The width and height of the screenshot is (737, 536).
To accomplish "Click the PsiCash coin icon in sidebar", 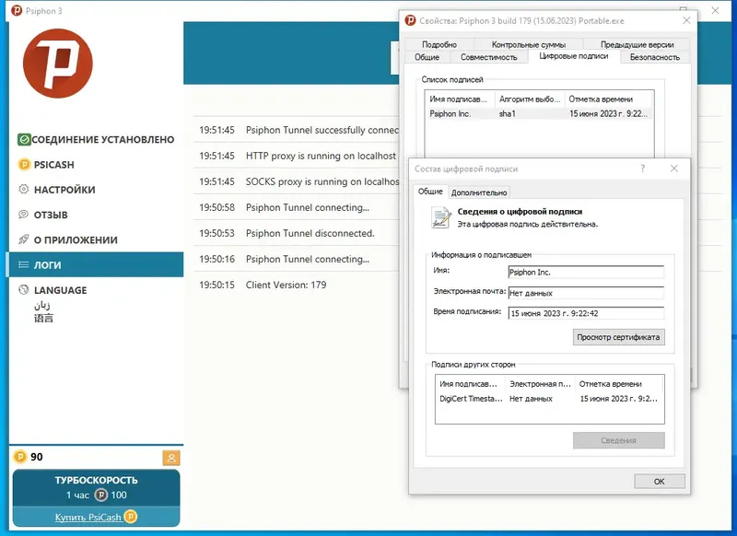I will pos(24,165).
